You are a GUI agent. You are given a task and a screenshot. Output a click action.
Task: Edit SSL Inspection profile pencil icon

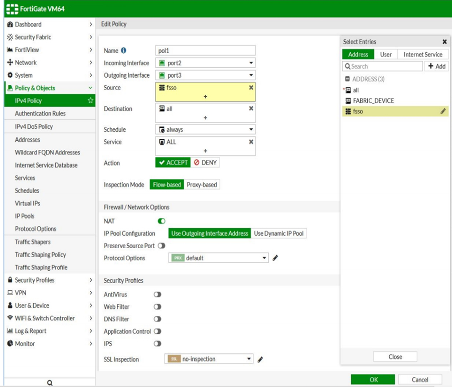tap(260, 359)
